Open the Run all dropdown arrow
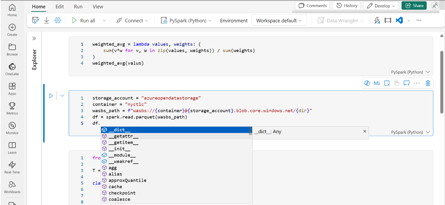Viewport: 445px width, 205px height. (x=104, y=21)
